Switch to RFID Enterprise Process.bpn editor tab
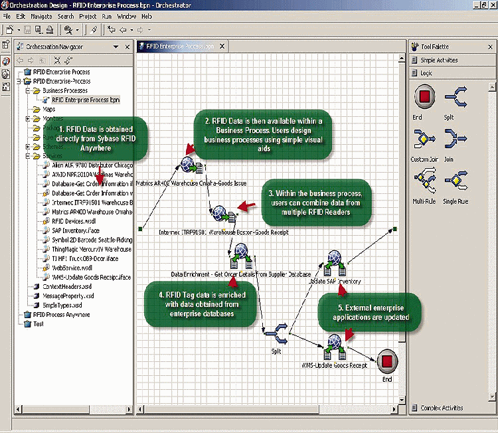498x433 pixels. pyautogui.click(x=179, y=46)
